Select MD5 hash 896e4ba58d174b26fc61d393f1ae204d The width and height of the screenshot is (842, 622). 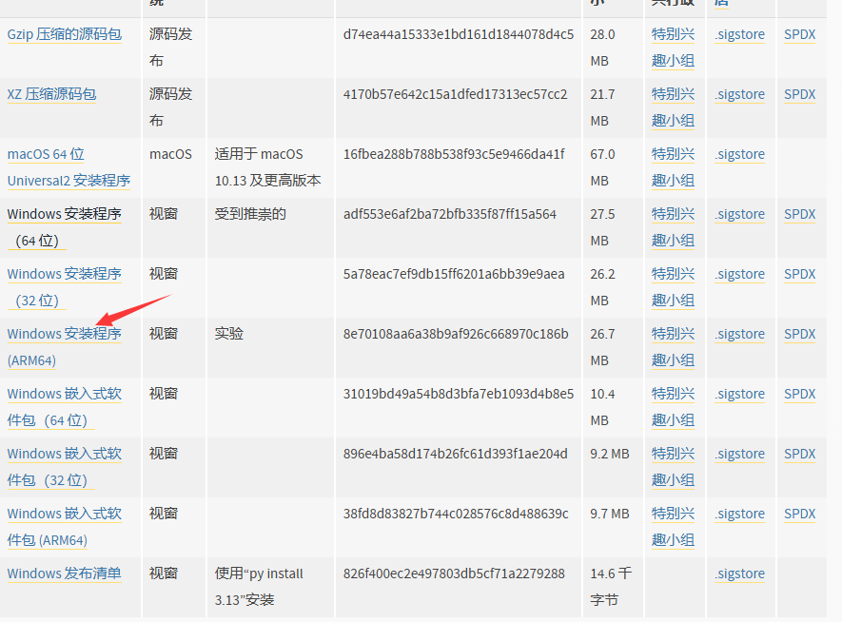456,454
